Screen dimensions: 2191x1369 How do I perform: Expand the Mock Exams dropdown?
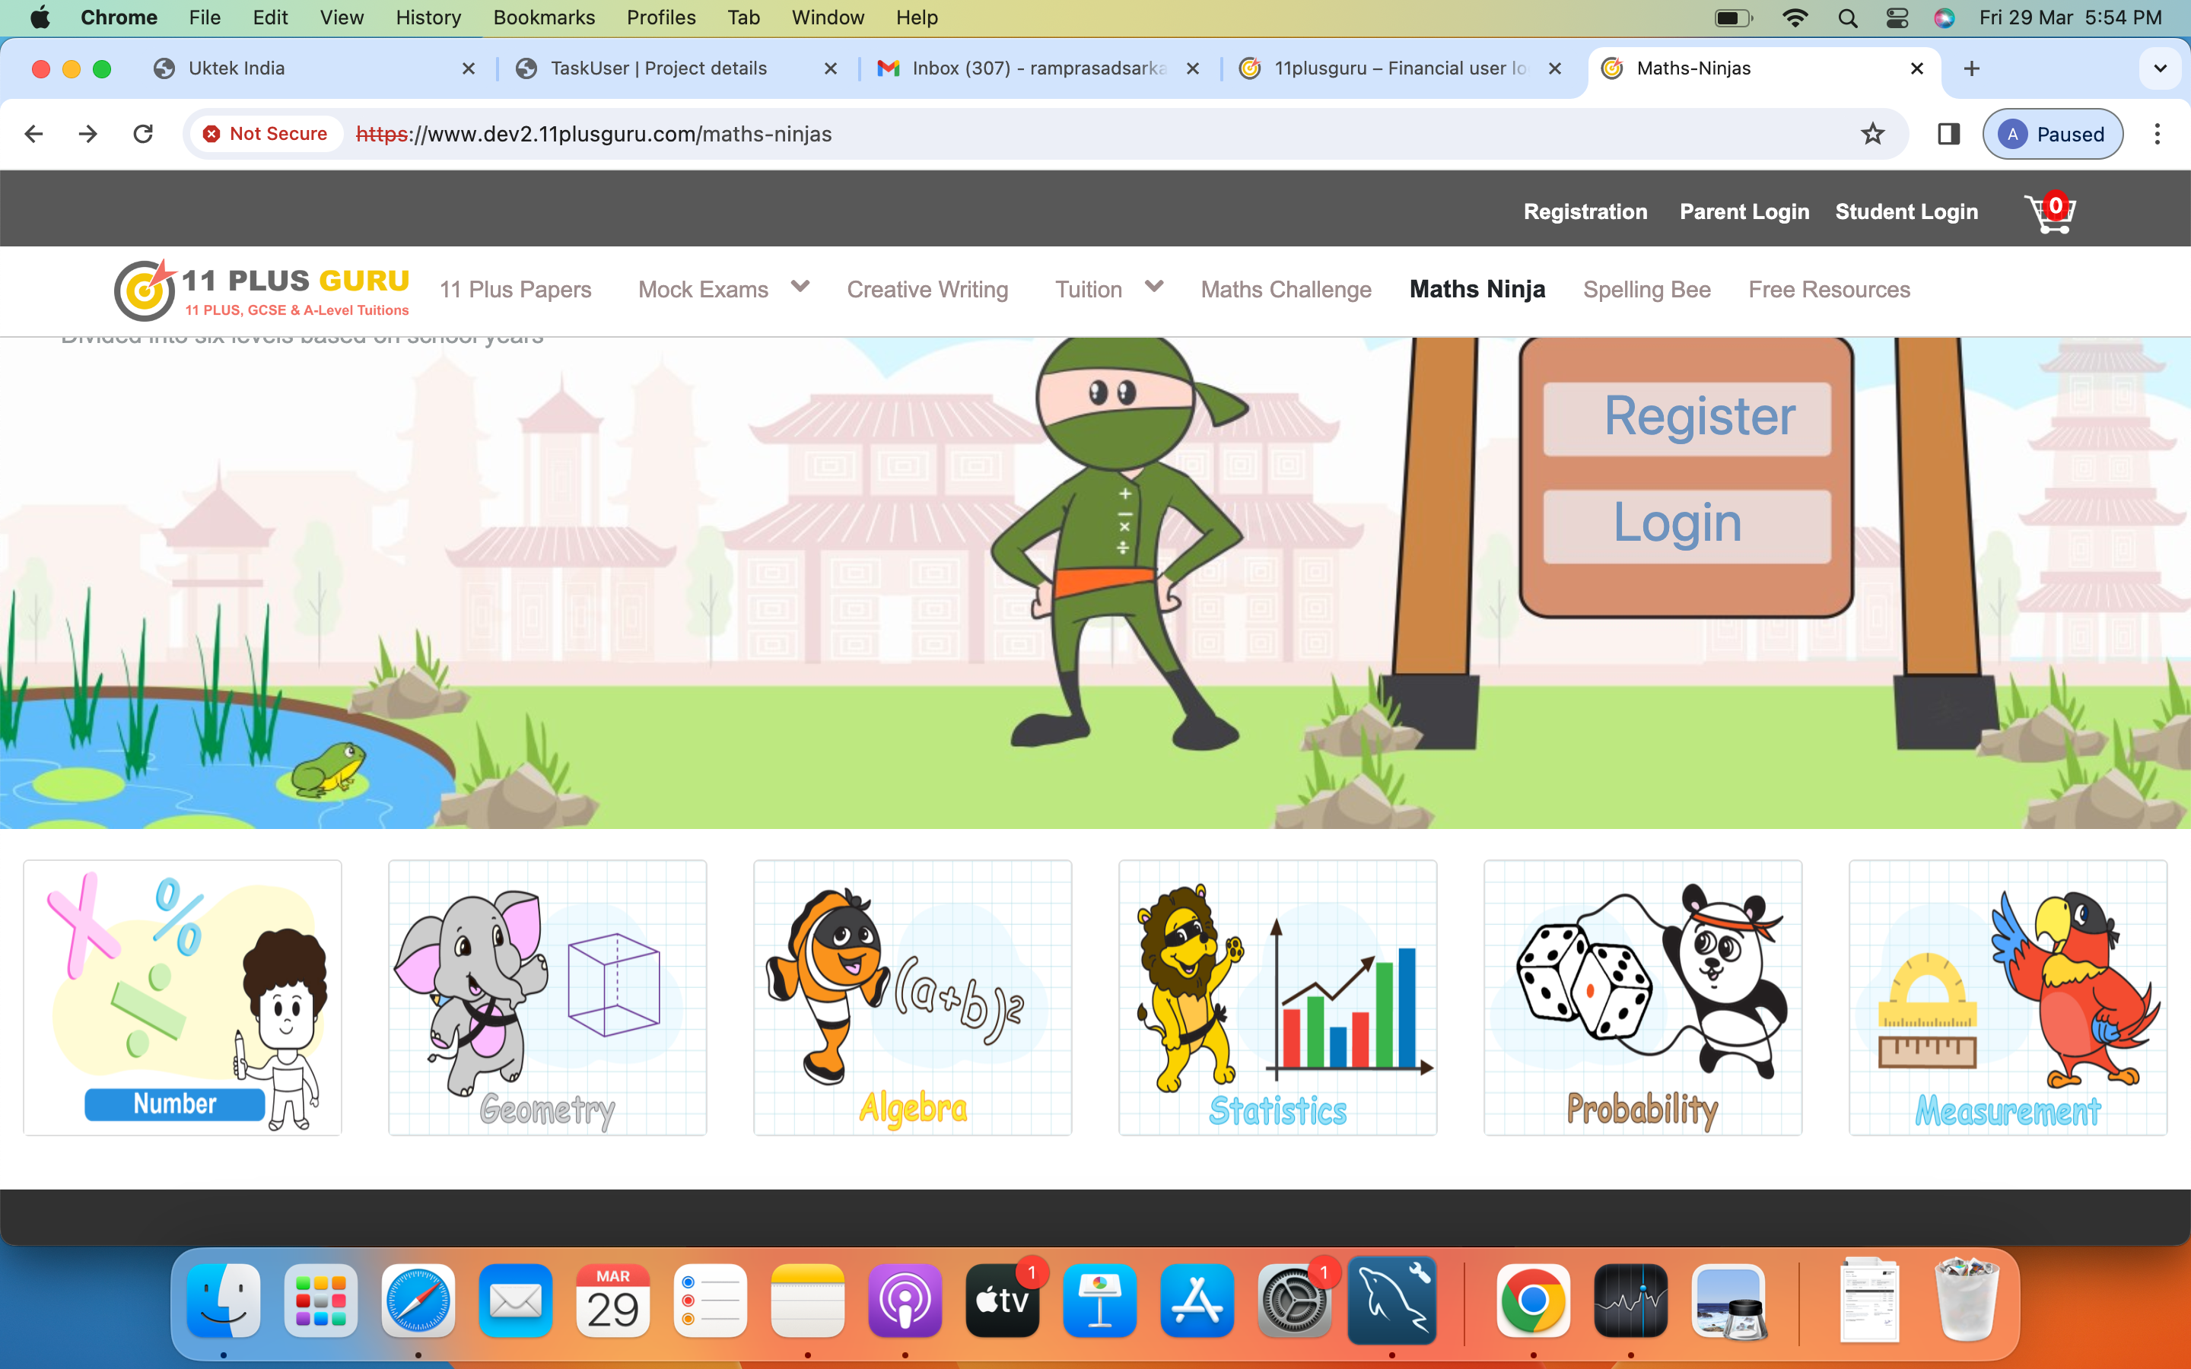pos(800,287)
